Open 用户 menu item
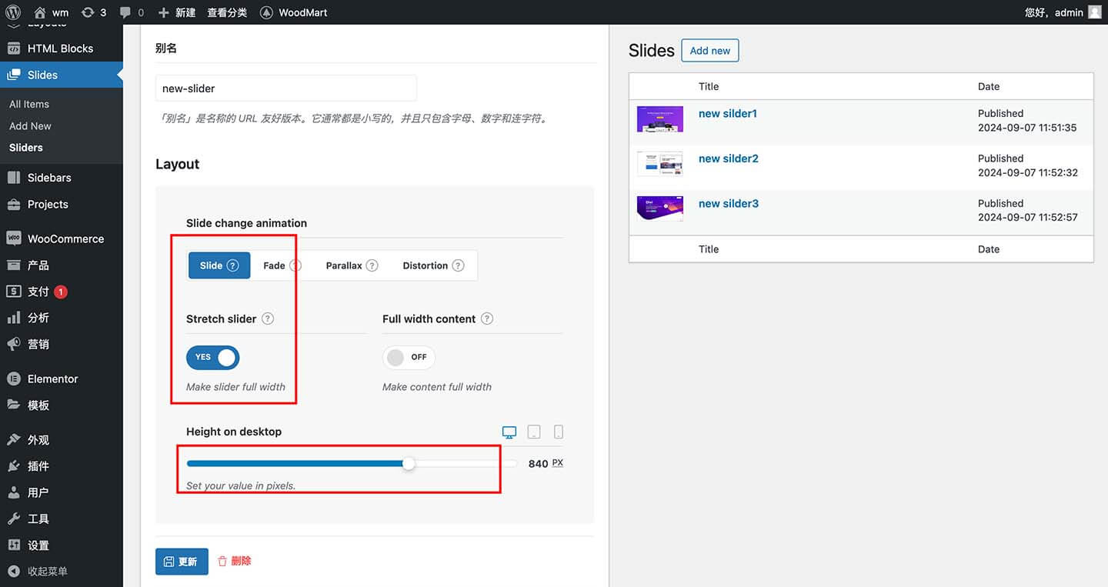Viewport: 1108px width, 587px height. (x=62, y=492)
